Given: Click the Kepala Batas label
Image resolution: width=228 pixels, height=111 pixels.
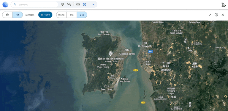Looking at the screenshot, I should pos(158,22).
